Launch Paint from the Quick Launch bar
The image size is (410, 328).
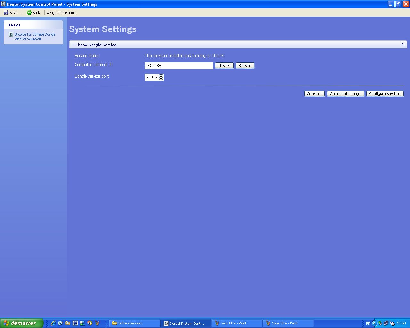(x=97, y=323)
